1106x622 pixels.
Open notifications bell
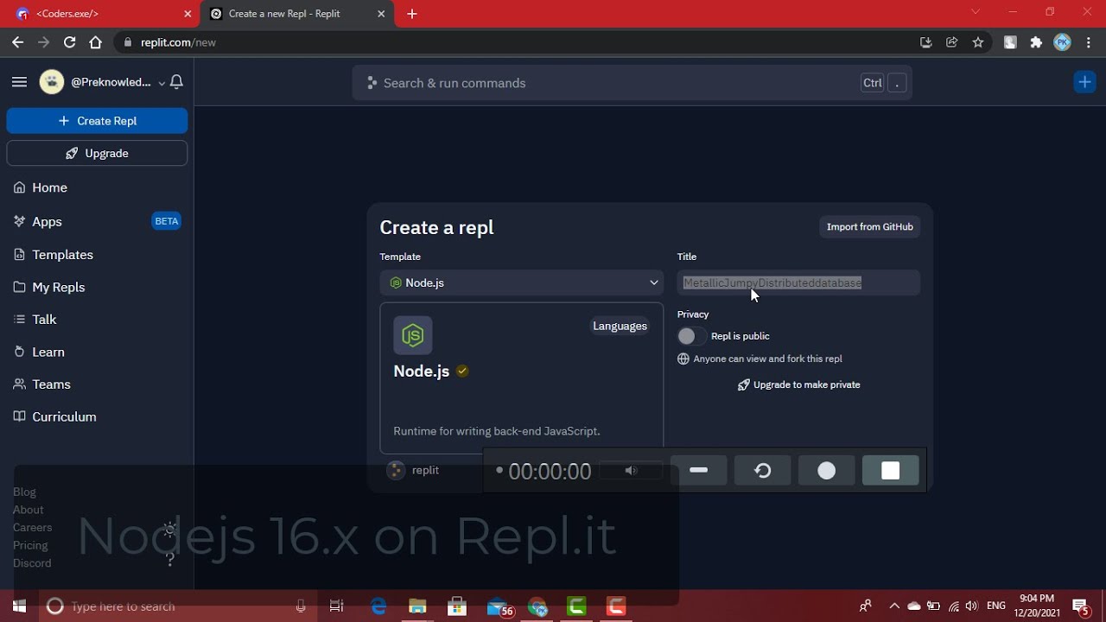[176, 82]
